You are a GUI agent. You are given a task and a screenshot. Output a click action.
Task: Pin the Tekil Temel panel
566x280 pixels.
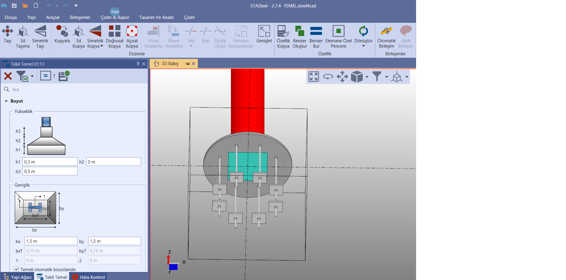(x=138, y=64)
